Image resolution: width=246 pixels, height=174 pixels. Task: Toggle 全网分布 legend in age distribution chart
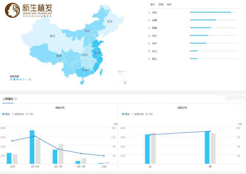18,114
